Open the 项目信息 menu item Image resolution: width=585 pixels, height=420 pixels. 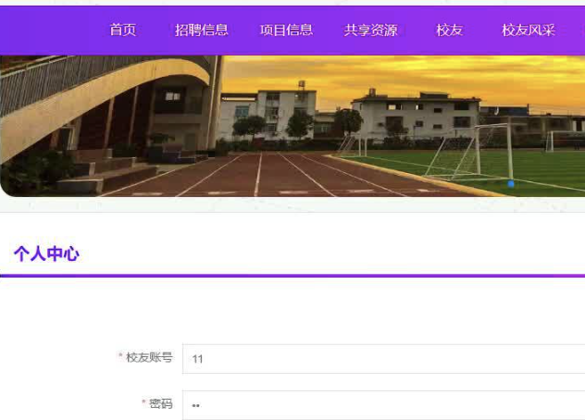(286, 31)
